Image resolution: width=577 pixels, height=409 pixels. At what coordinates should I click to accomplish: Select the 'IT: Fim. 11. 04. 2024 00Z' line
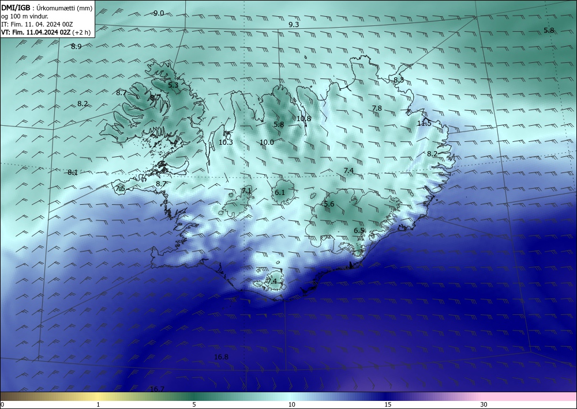point(37,24)
